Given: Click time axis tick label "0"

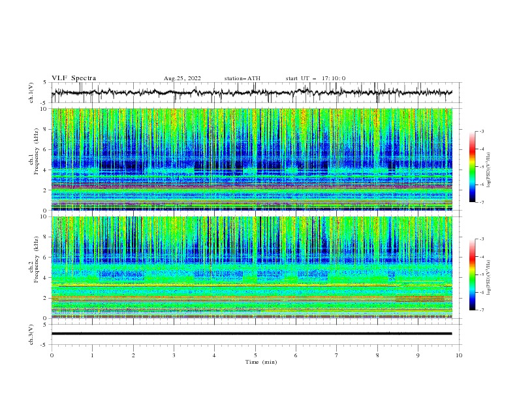Looking at the screenshot, I should coord(52,355).
